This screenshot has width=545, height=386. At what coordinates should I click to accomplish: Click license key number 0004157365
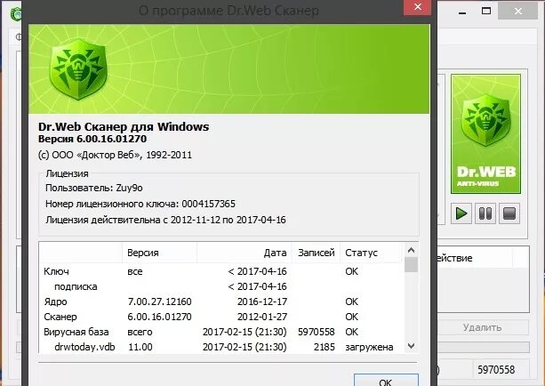(x=209, y=204)
